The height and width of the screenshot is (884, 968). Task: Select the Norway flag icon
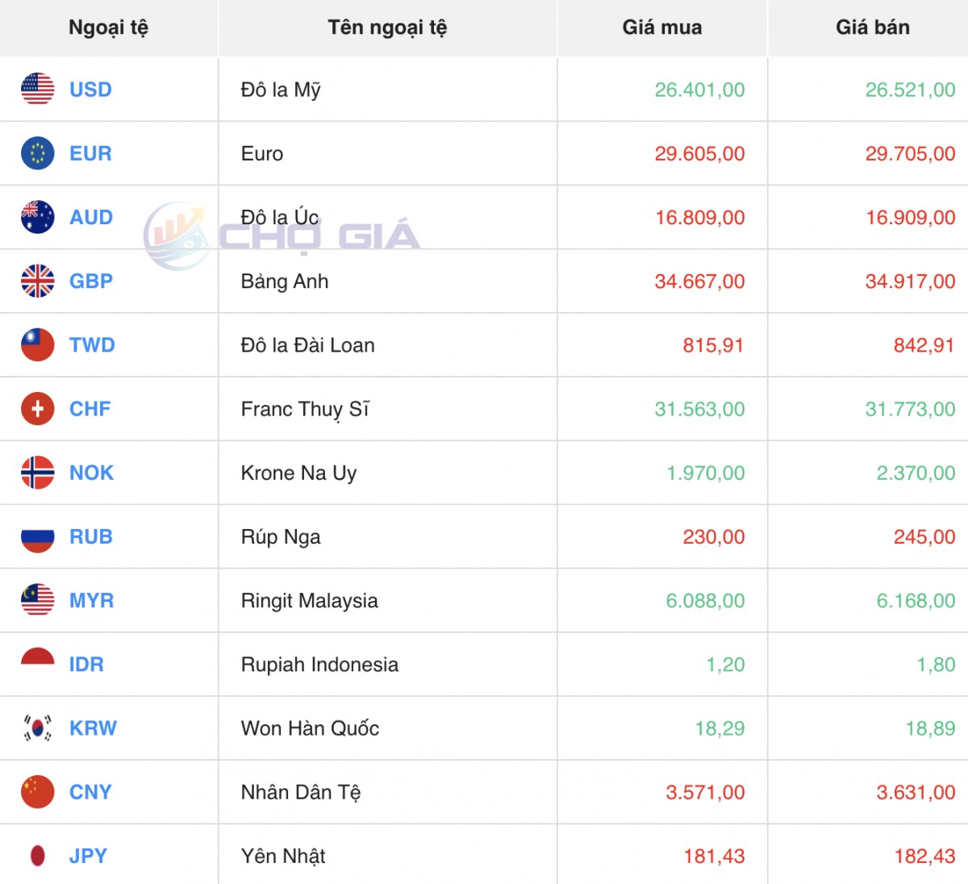pyautogui.click(x=37, y=473)
